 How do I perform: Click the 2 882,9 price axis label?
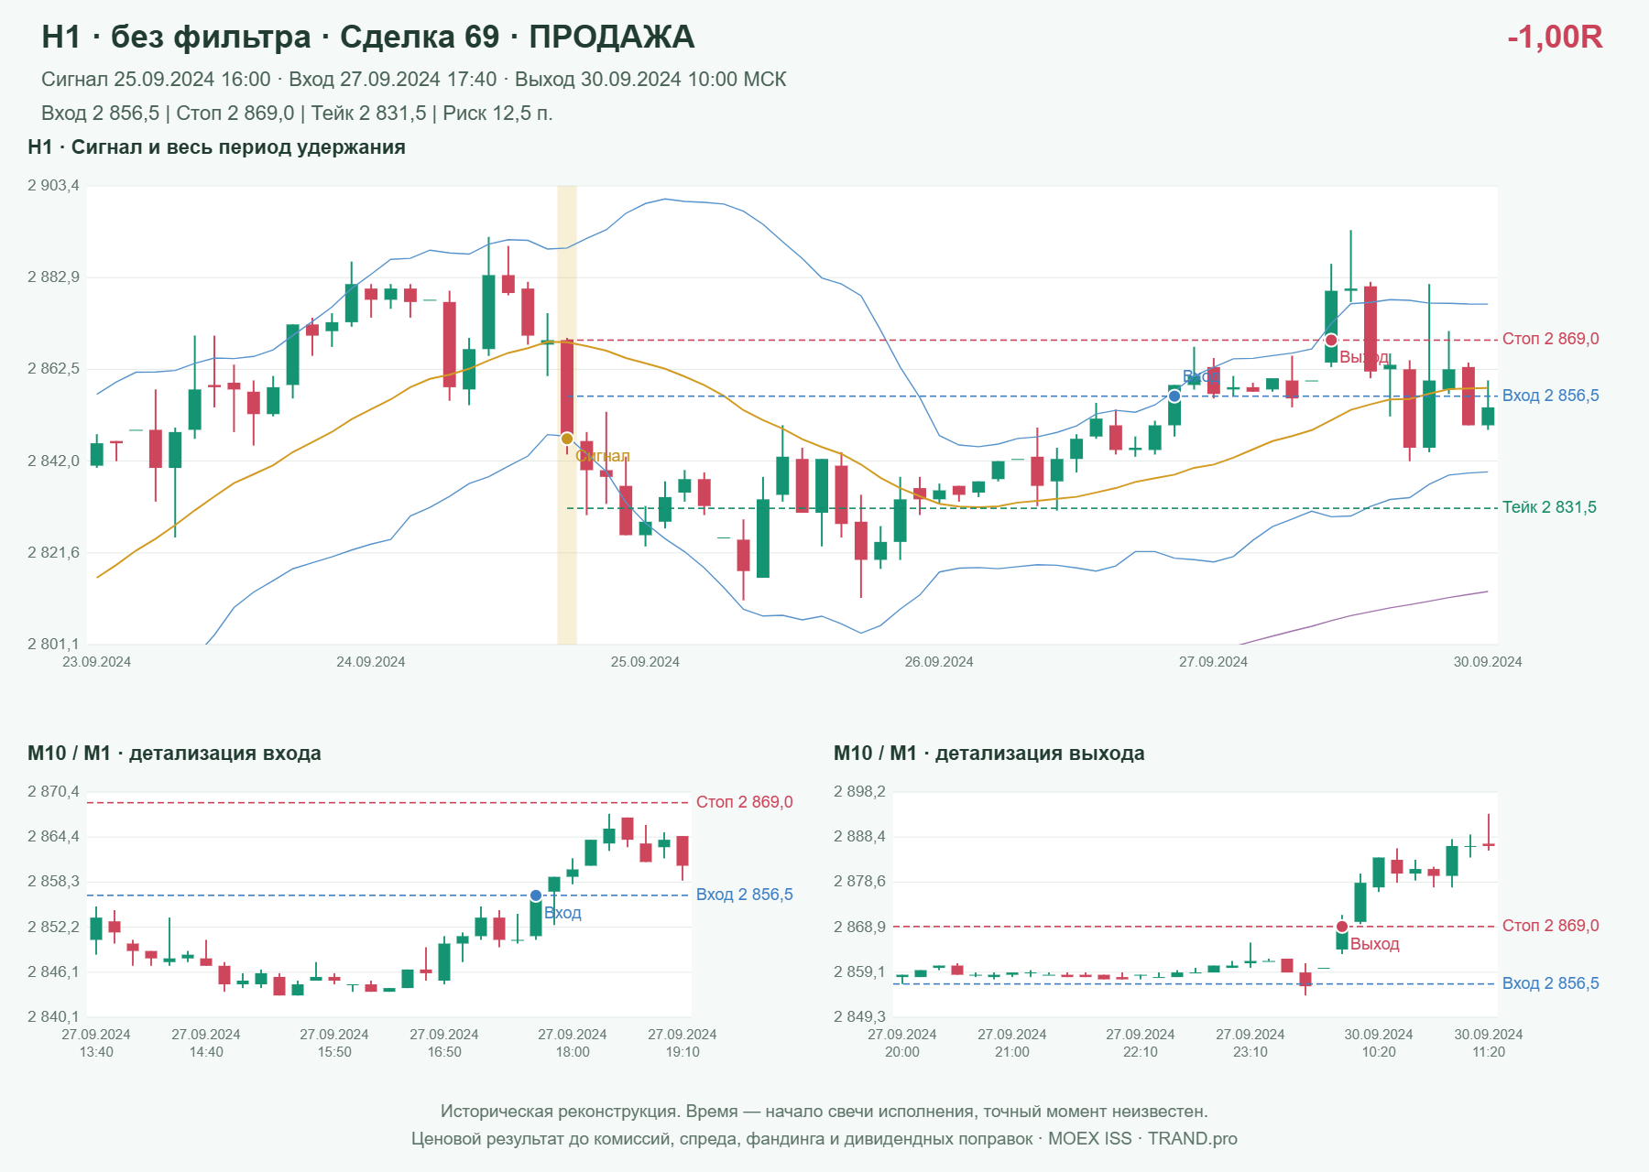(x=53, y=277)
